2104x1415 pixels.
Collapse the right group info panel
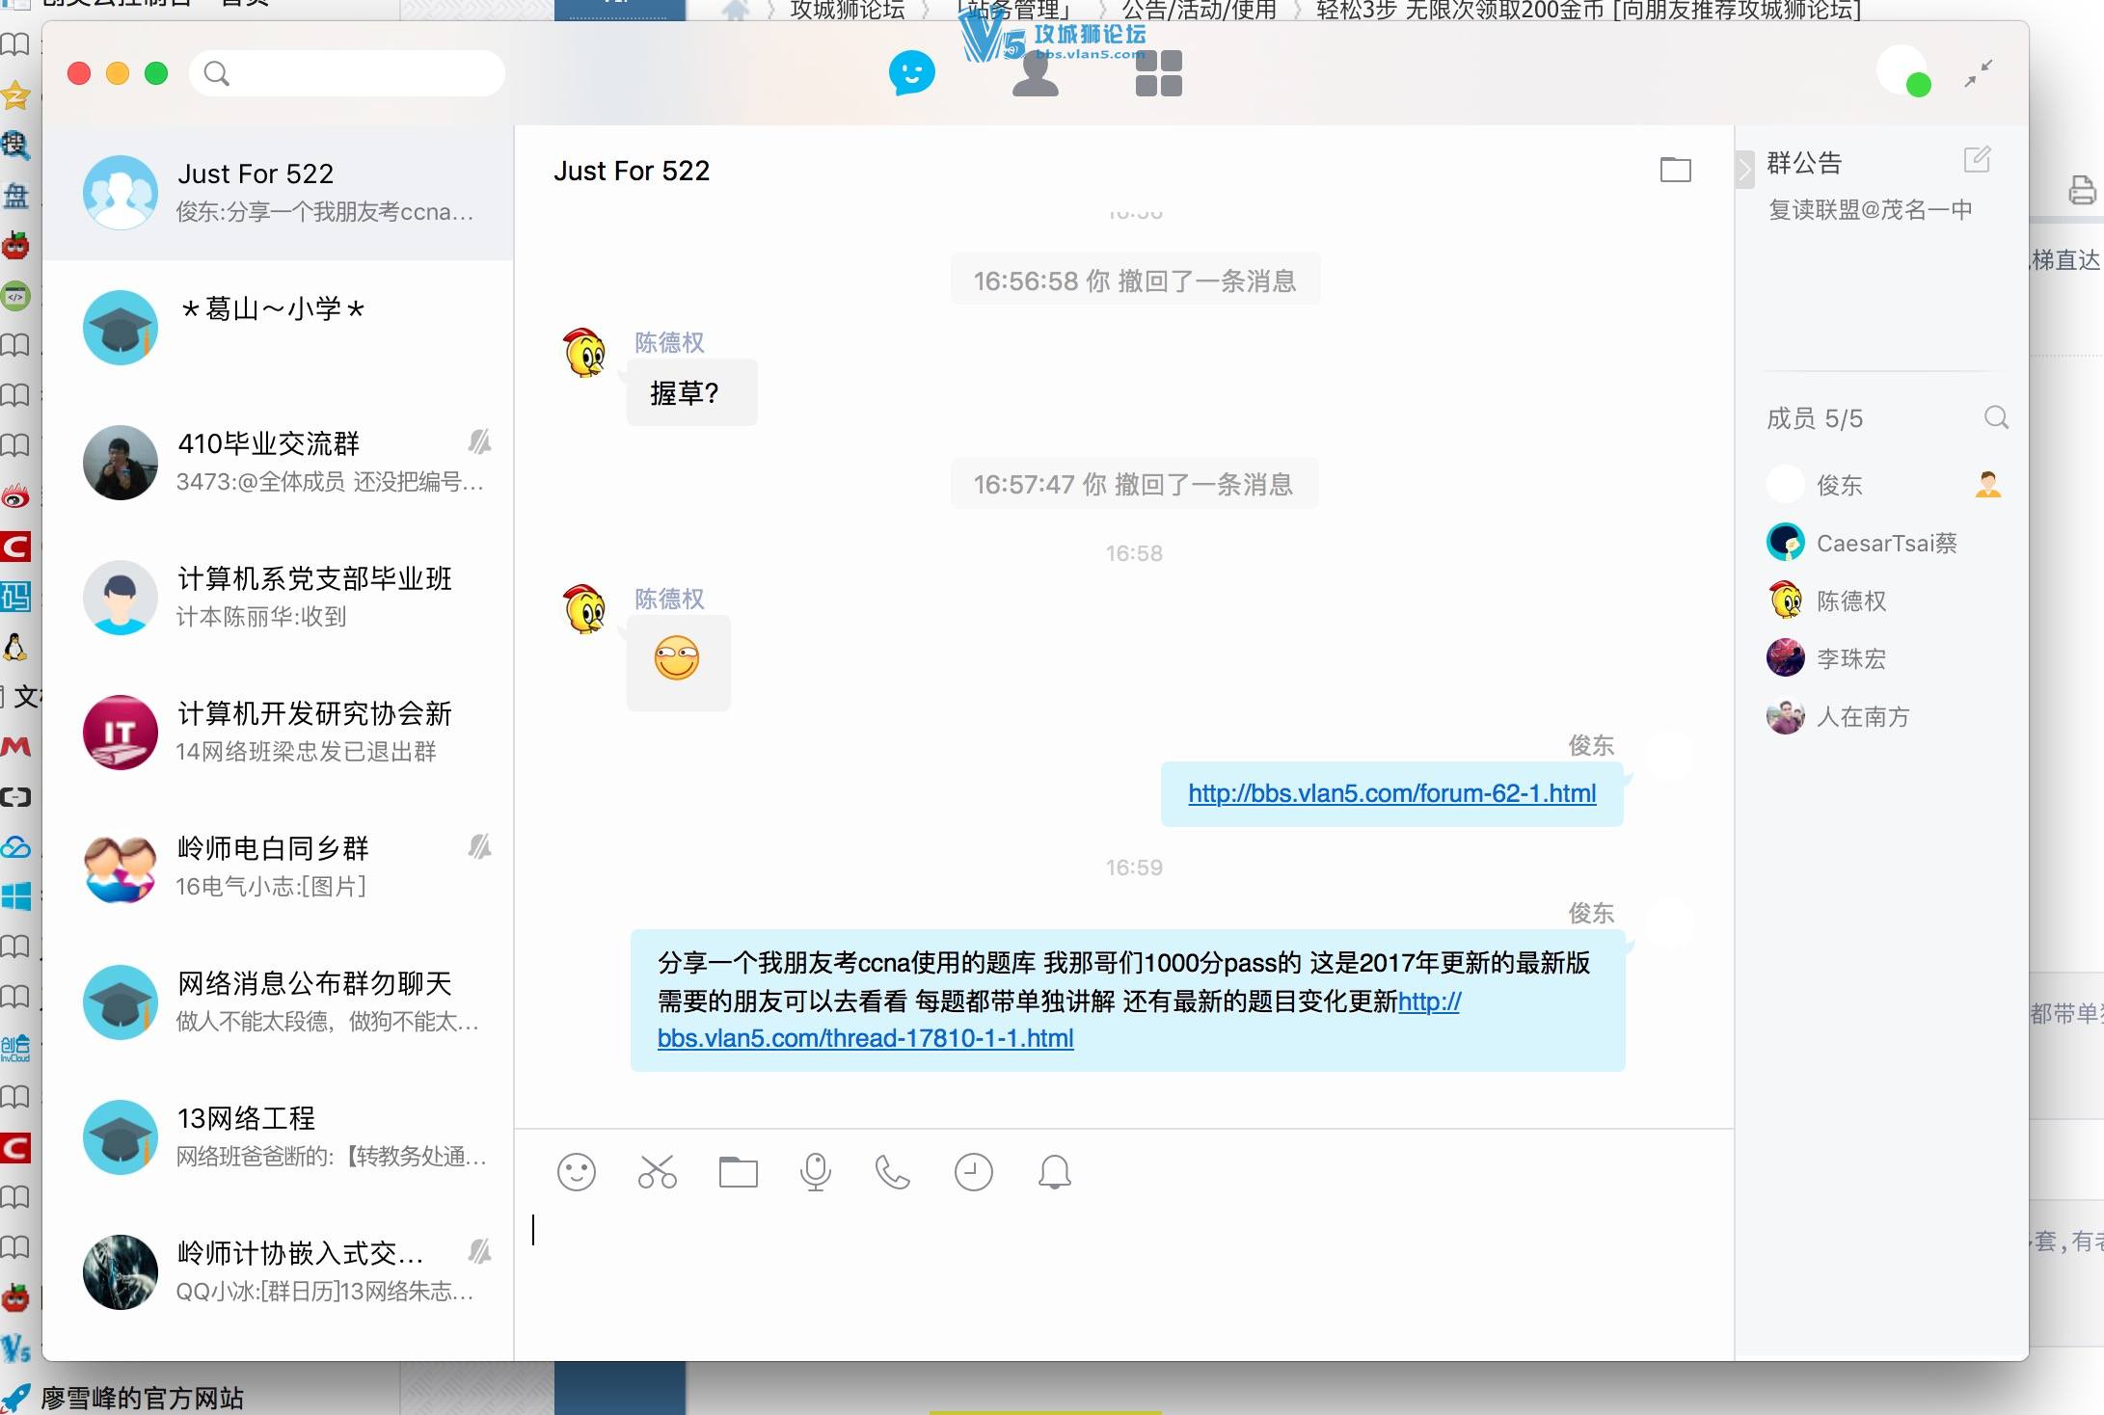coord(1744,171)
